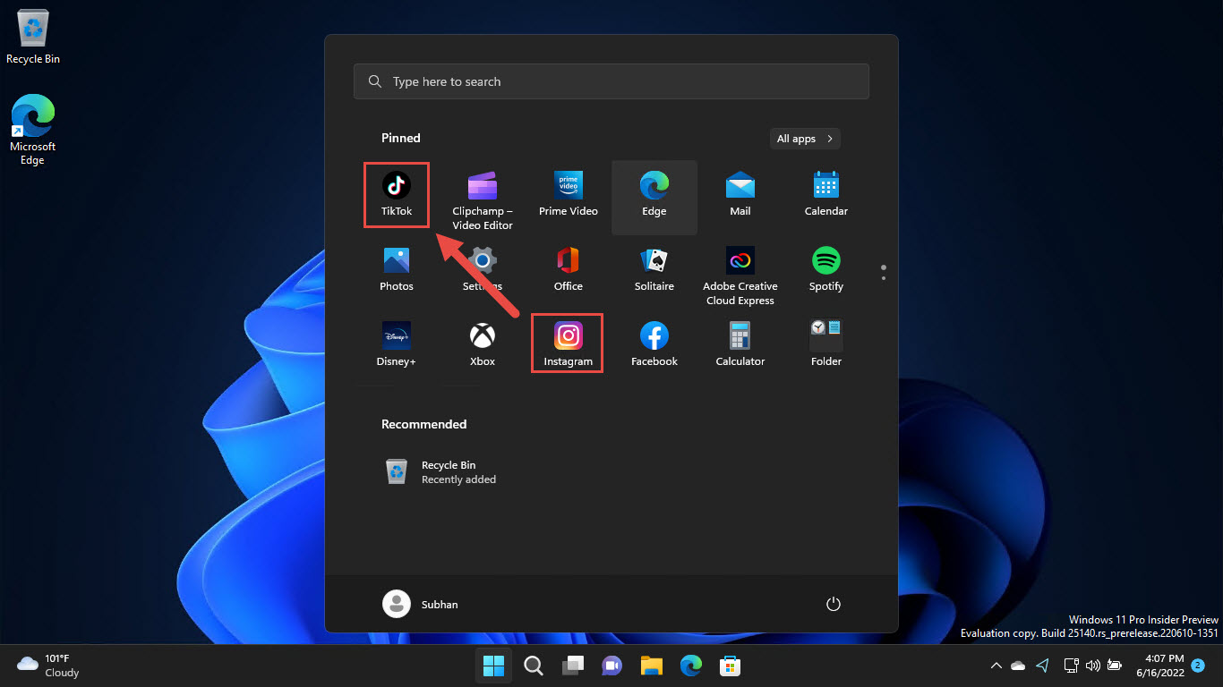Open the Photos app
The height and width of the screenshot is (687, 1223).
(x=396, y=269)
